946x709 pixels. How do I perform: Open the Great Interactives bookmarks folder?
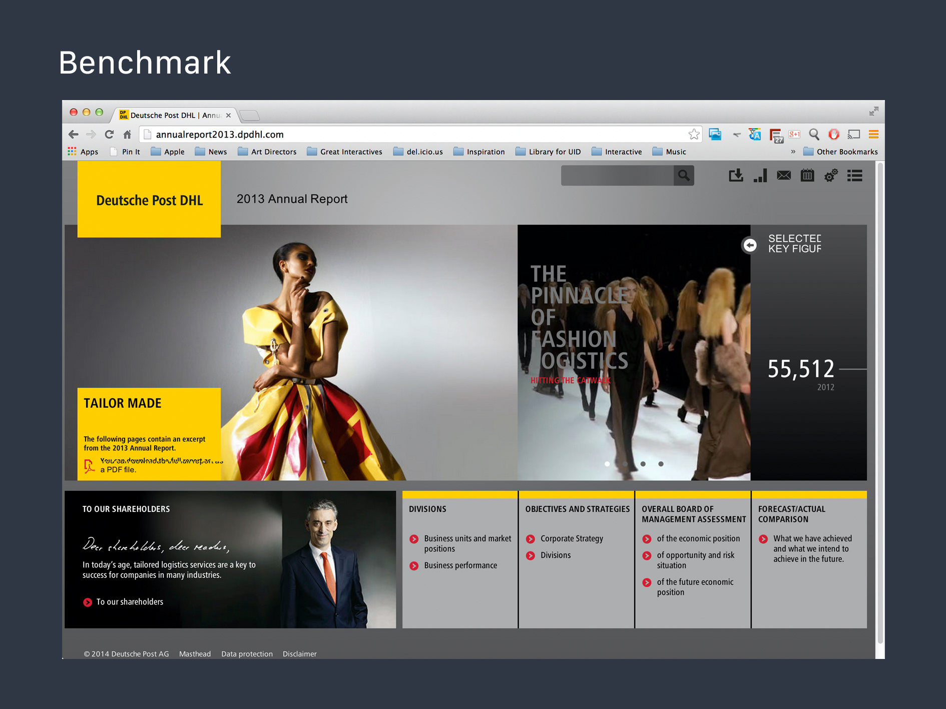click(x=344, y=152)
